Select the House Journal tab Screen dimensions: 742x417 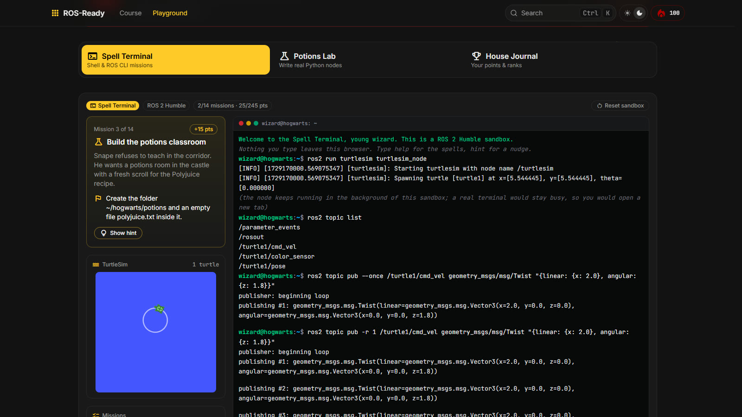[559, 60]
